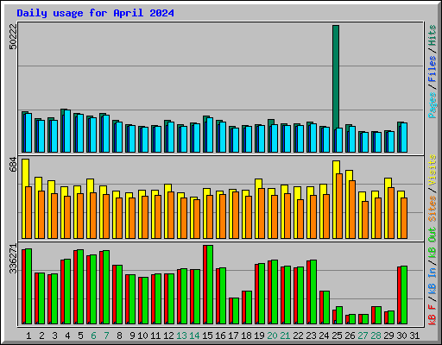Click the green kB Out bar for day 30

[x=404, y=295]
